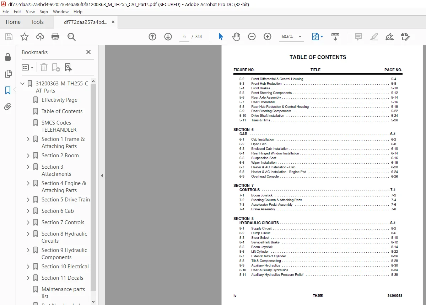Close the df772daa257a4bd... document tab

coord(113,22)
